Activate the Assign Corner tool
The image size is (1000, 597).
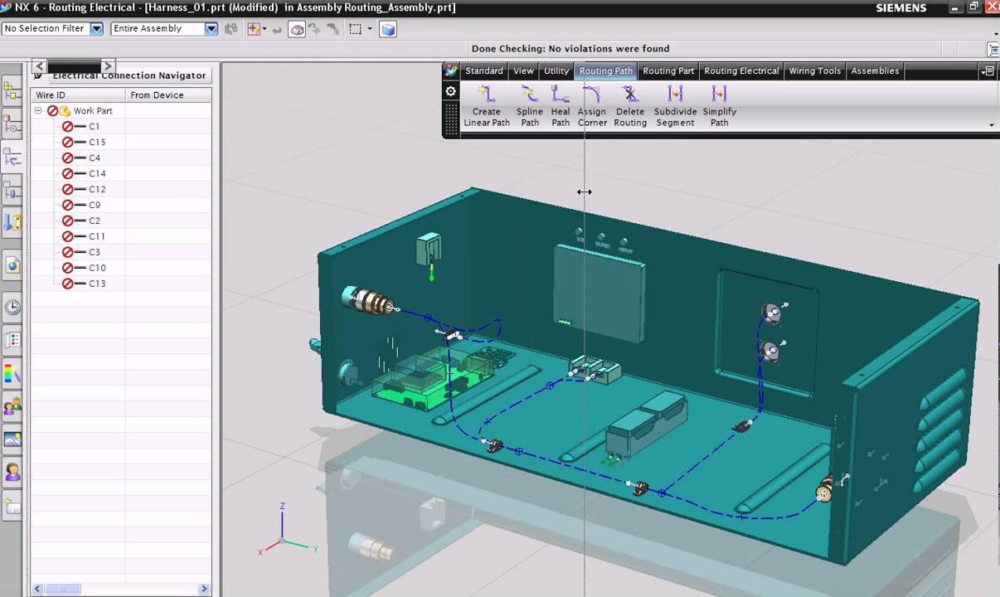pos(592,106)
